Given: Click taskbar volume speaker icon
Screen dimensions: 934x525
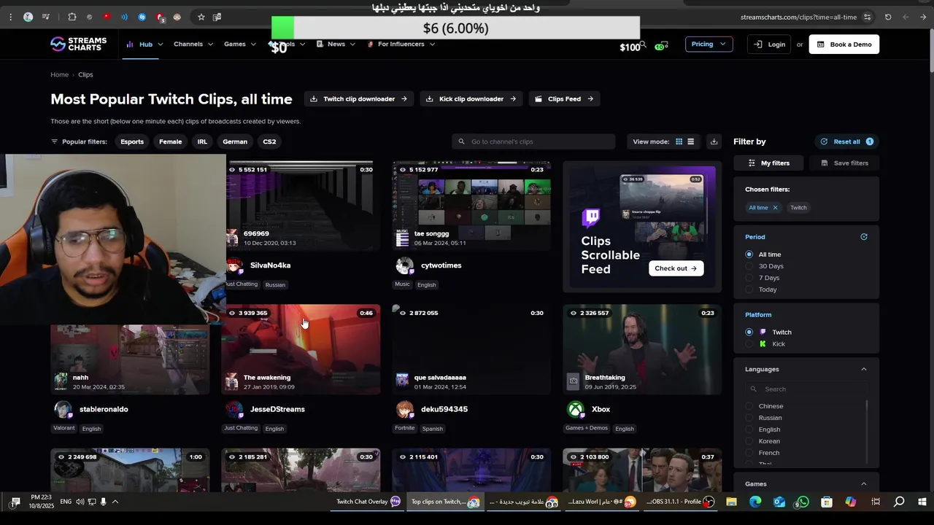Looking at the screenshot, I should (80, 502).
